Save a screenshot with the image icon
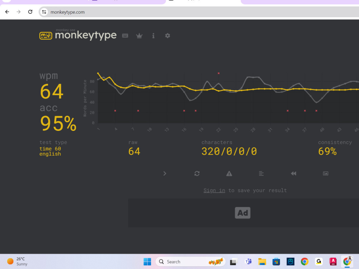This screenshot has width=359, height=269. point(326,174)
